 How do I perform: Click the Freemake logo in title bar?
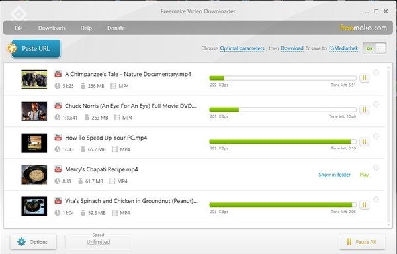[19, 15]
